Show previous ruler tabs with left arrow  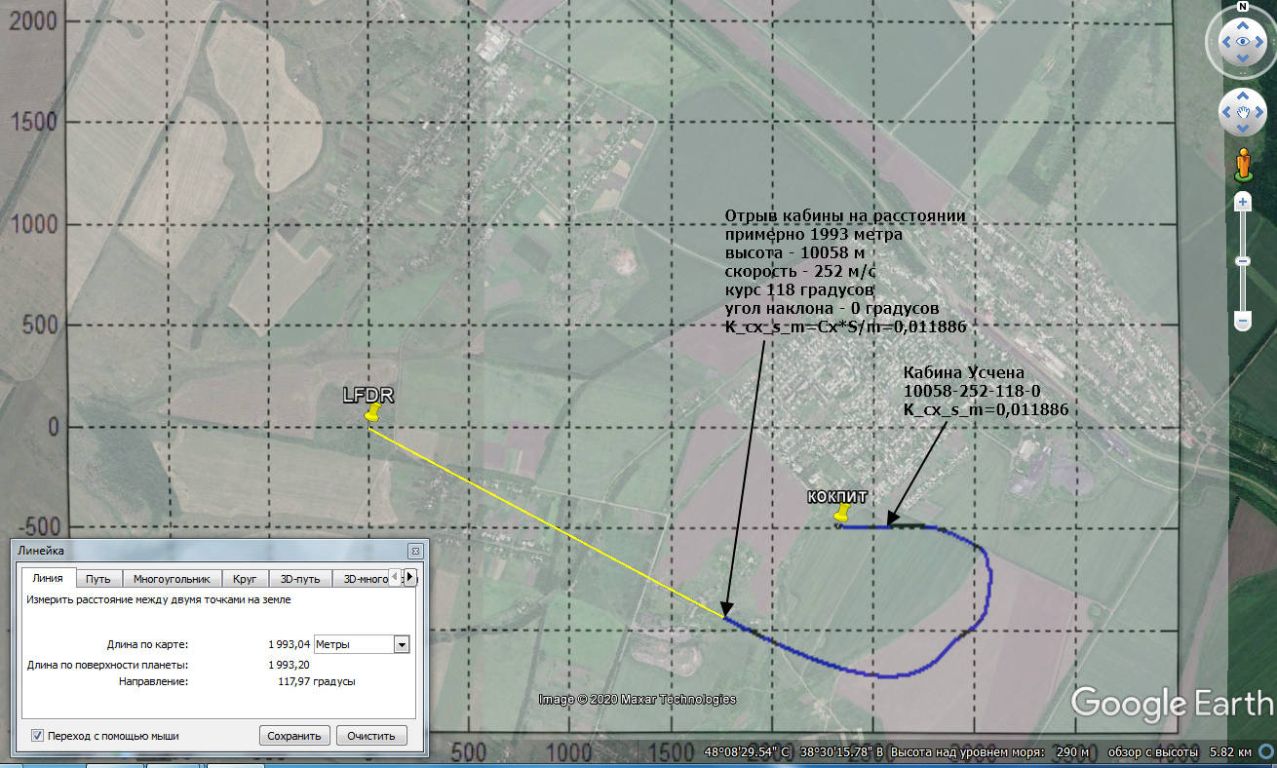(396, 577)
